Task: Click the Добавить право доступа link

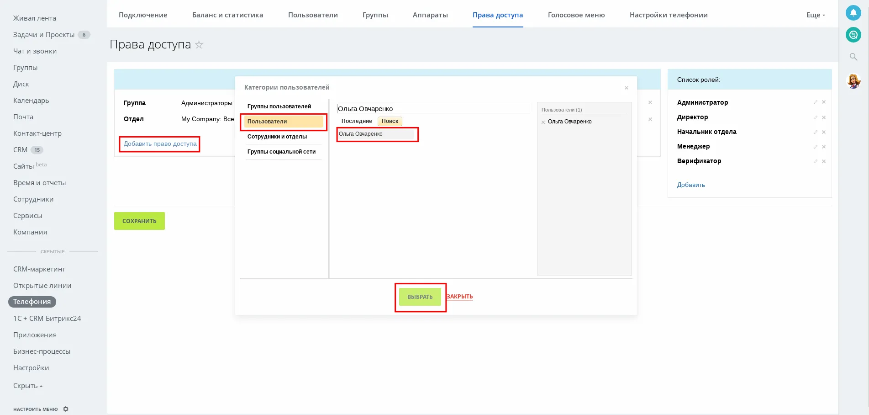Action: tap(160, 144)
